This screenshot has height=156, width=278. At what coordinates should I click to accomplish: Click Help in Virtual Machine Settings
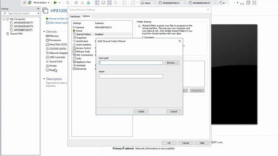click(x=202, y=143)
